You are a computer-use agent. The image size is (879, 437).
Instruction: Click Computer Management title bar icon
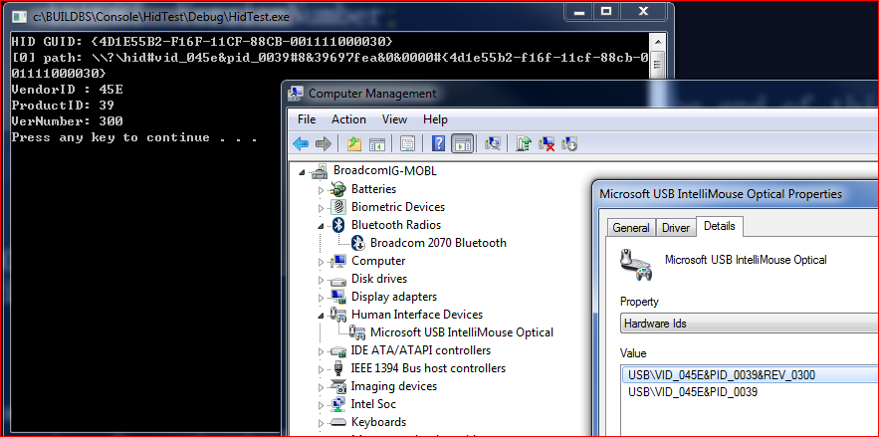pyautogui.click(x=295, y=94)
